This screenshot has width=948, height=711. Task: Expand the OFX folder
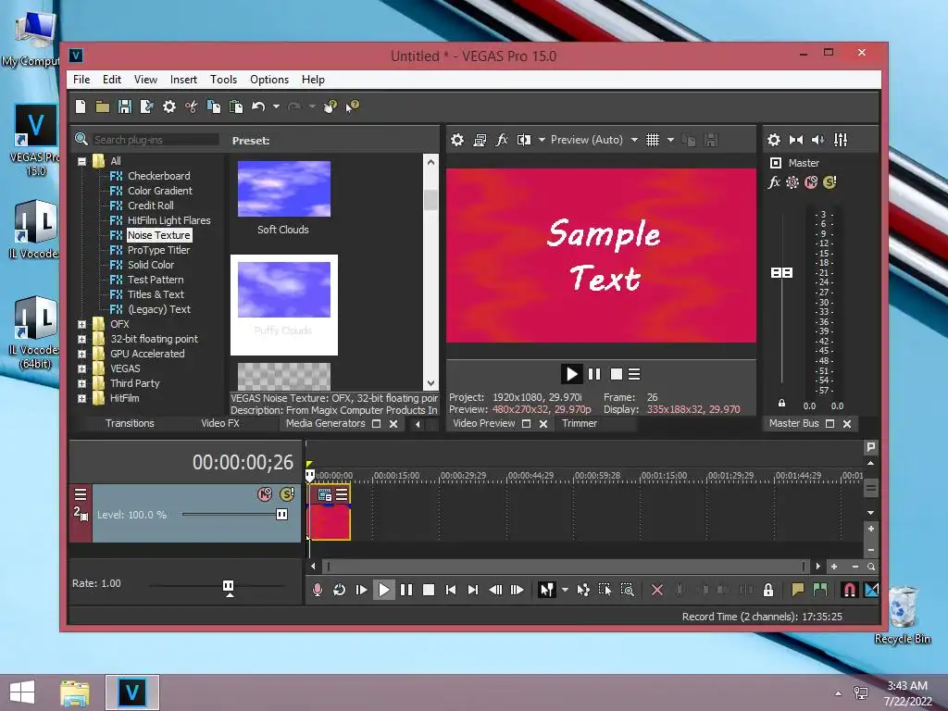coord(81,325)
